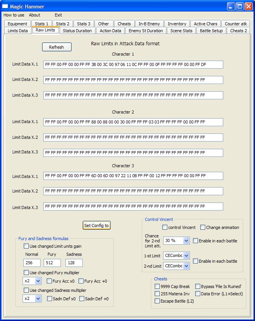Switch to the Inventory tab
The image size is (255, 321).
pos(177,24)
